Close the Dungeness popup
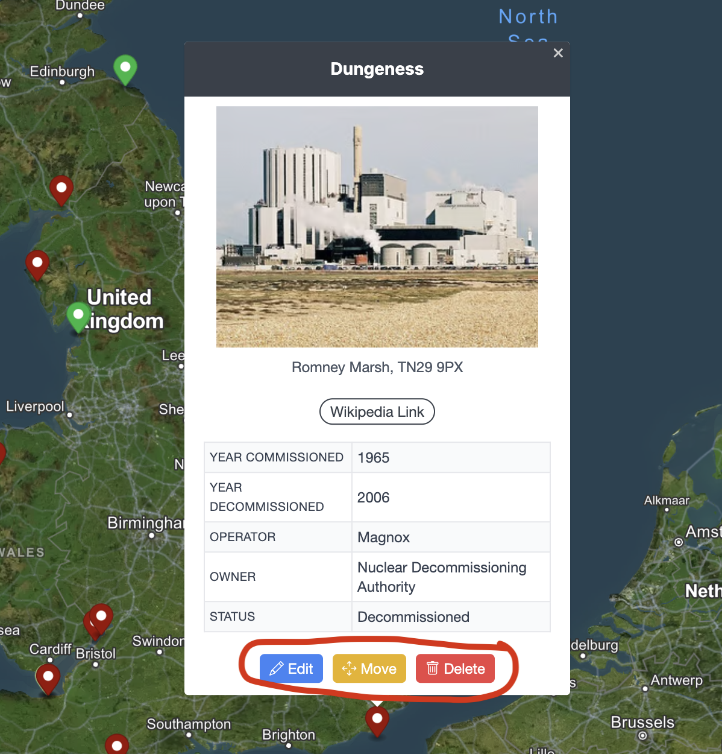This screenshot has width=722, height=754. pyautogui.click(x=558, y=53)
